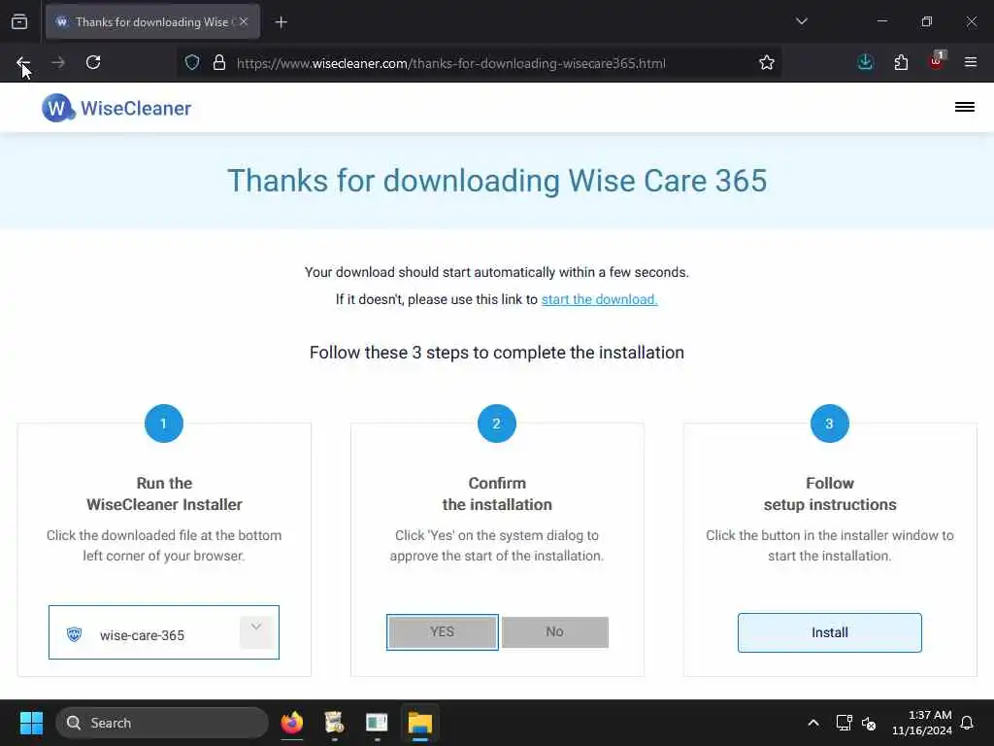Open the scroll and clock taskbar app
994x746 pixels.
[x=334, y=723]
